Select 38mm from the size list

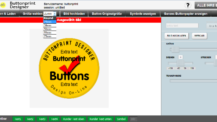[50, 25]
